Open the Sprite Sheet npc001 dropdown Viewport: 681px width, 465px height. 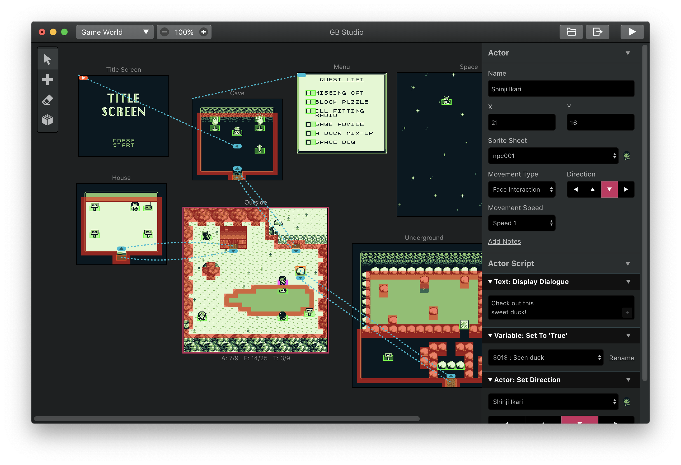point(553,156)
